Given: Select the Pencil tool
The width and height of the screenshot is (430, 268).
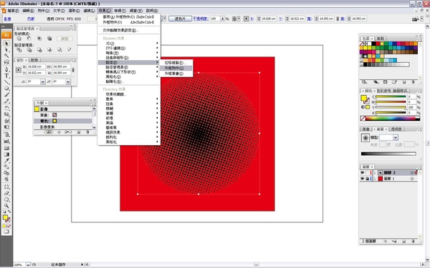Looking at the screenshot, I should [x=6, y=101].
